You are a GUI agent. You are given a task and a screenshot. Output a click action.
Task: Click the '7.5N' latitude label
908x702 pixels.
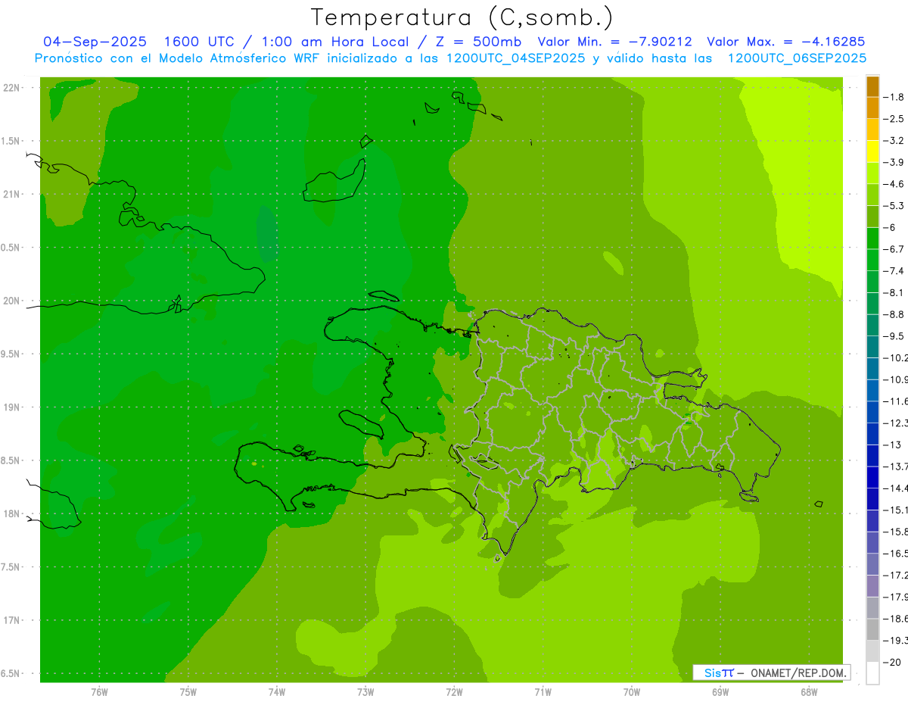(x=11, y=567)
